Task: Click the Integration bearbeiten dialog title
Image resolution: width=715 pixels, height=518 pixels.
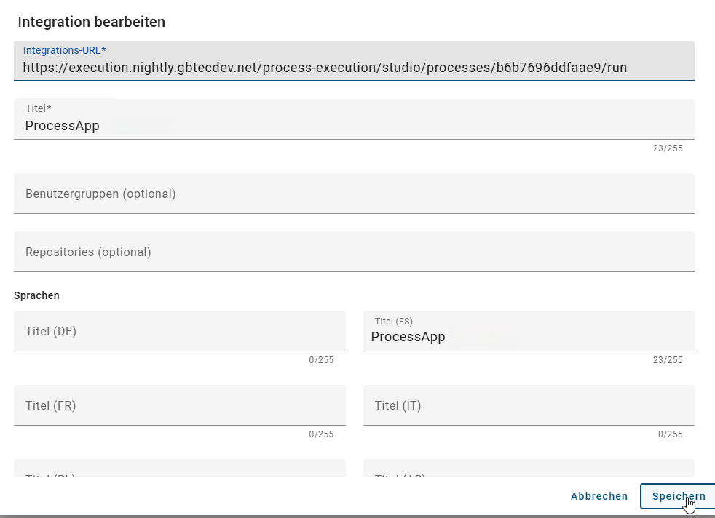Action: [x=91, y=22]
